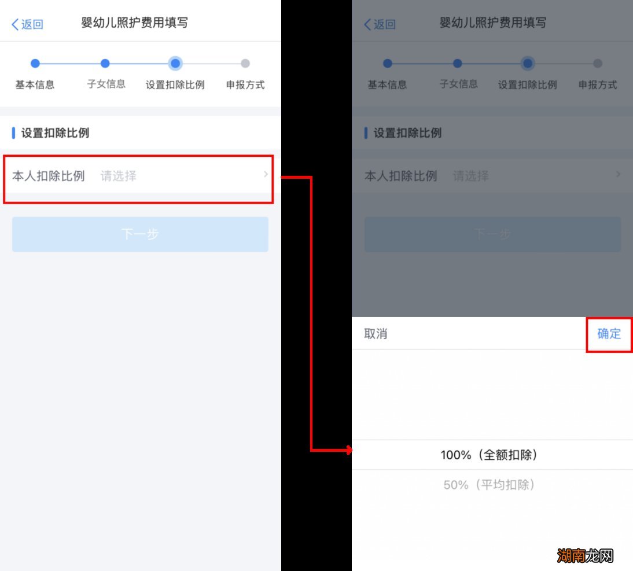Tap the back arrow on the right screen
Viewport: 633px width, 571px height.
click(x=367, y=24)
